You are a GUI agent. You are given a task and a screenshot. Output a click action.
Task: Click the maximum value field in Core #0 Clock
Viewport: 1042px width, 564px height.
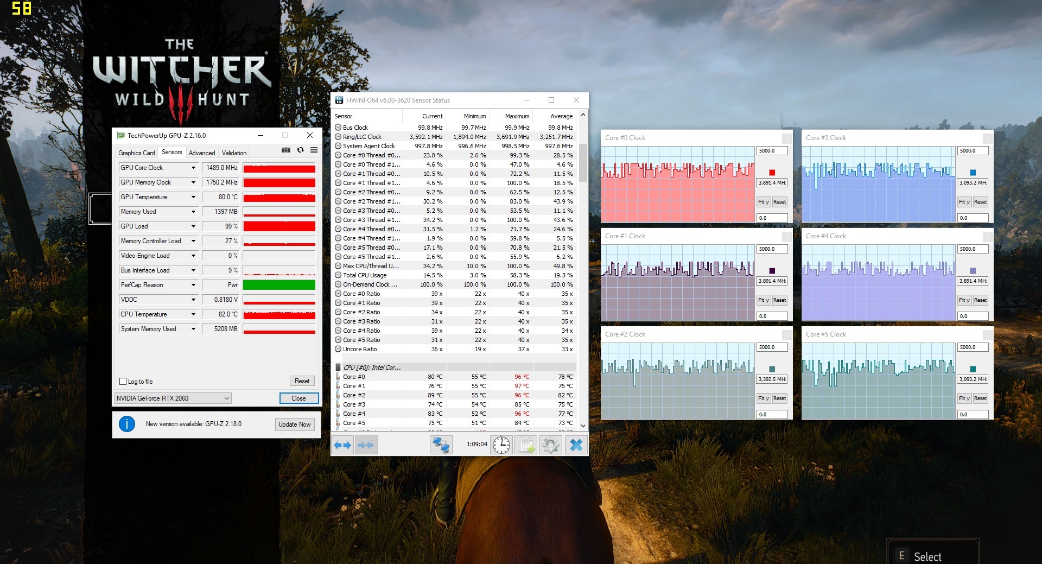[x=772, y=151]
